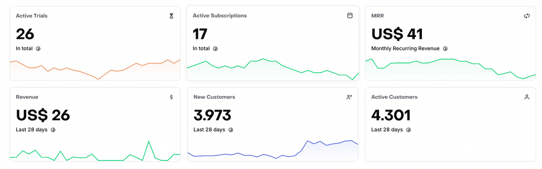
Task: Click the 4.301 Active Customers value
Action: (391, 116)
